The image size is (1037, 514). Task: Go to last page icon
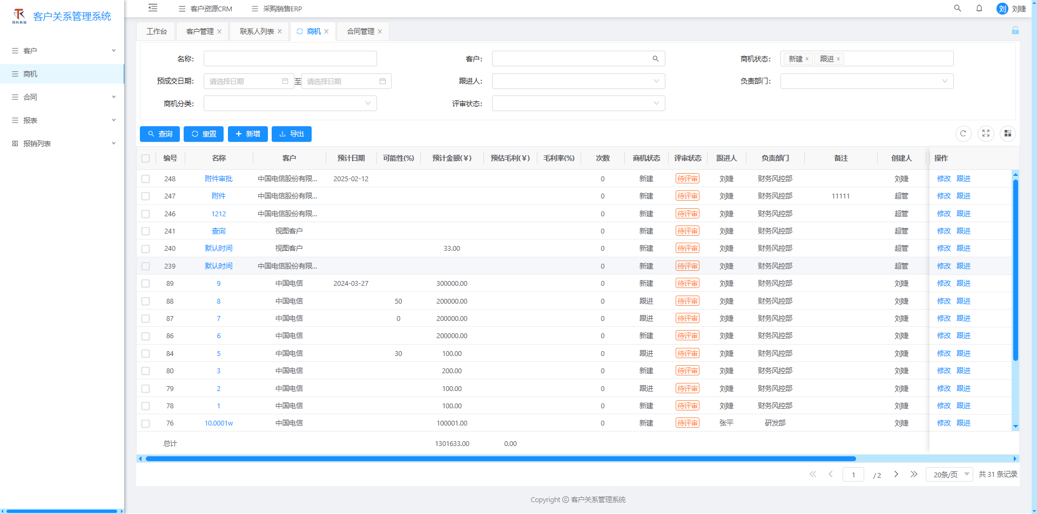pyautogui.click(x=914, y=474)
